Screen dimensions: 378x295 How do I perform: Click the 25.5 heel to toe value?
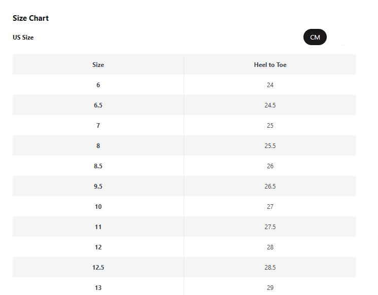[x=270, y=146]
